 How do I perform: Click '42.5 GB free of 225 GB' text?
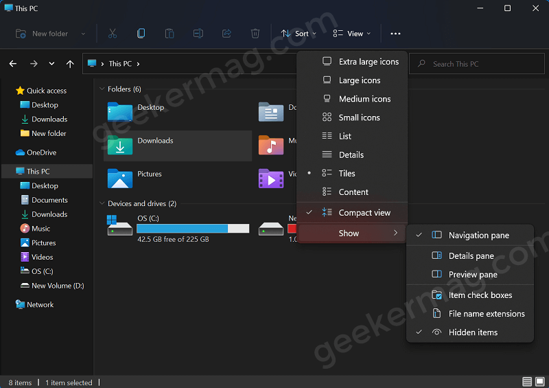(173, 239)
